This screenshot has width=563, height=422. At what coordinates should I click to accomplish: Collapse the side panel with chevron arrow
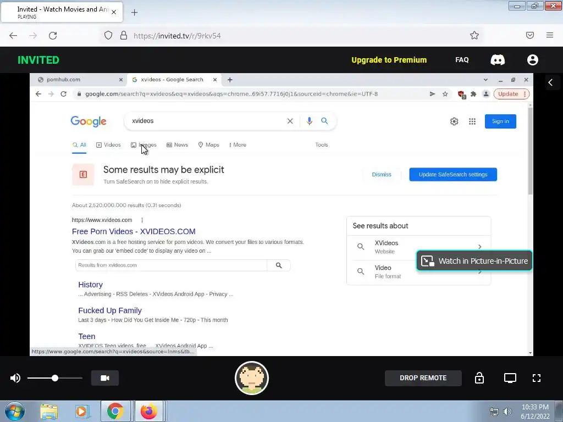coord(550,82)
